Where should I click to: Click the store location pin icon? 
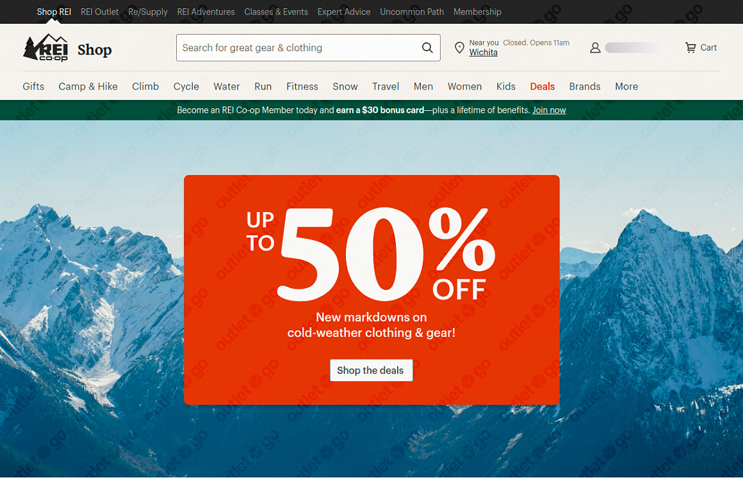[x=459, y=48]
